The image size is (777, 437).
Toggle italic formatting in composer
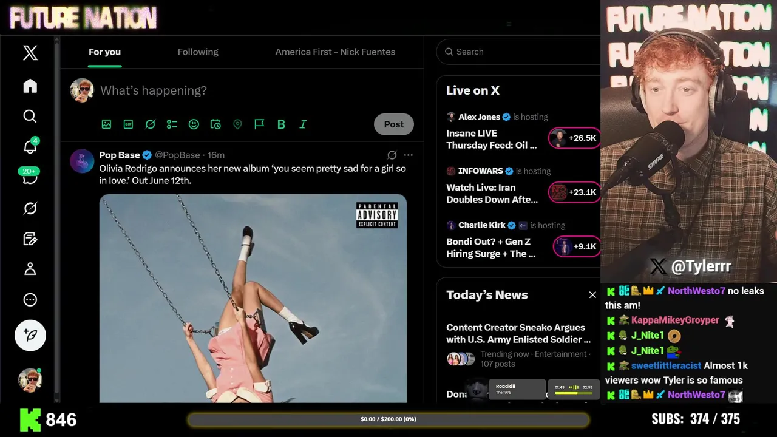(x=303, y=124)
